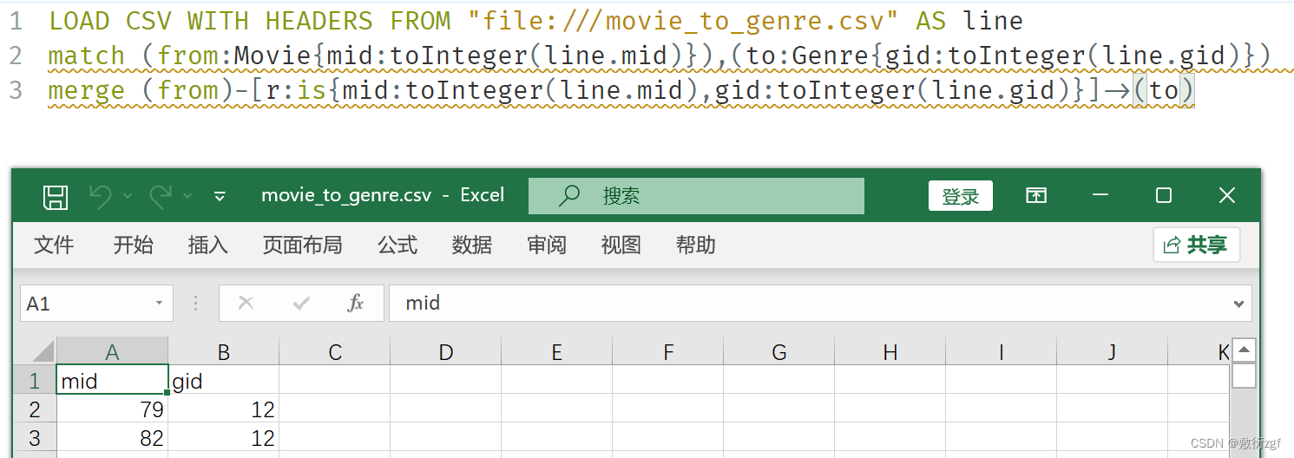Click the formula bar Enter checkmark icon
Image resolution: width=1294 pixels, height=458 pixels.
click(x=302, y=303)
